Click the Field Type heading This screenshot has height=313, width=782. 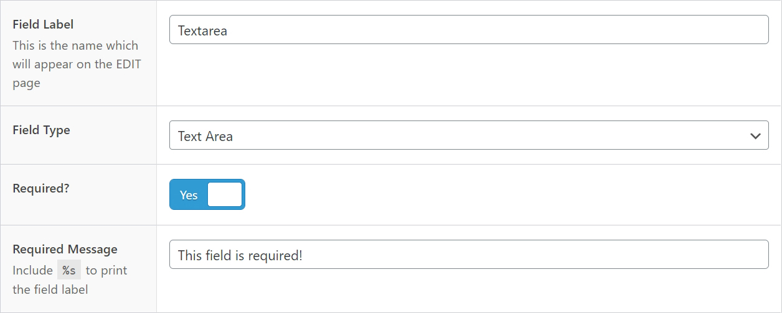41,130
